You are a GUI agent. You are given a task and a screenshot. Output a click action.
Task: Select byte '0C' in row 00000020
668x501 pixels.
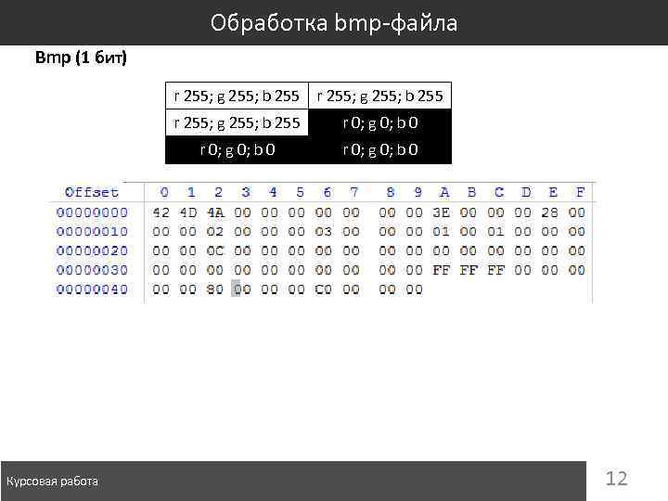215,250
